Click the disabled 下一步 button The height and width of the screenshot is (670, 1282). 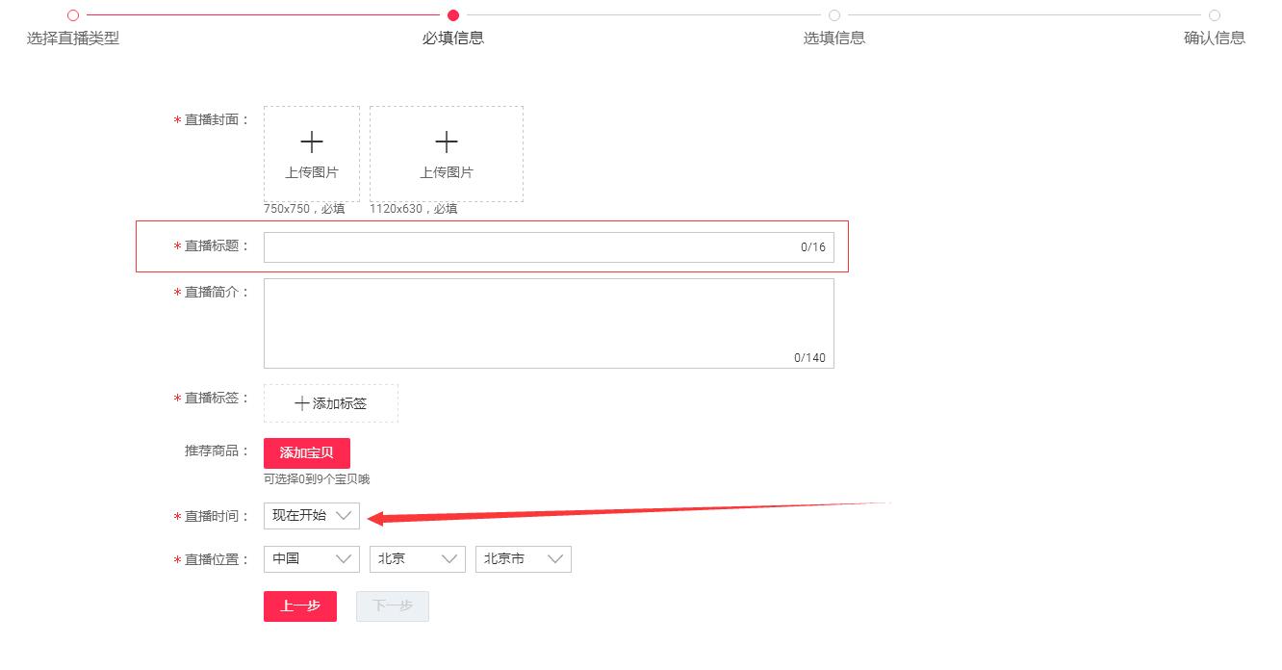click(x=393, y=606)
